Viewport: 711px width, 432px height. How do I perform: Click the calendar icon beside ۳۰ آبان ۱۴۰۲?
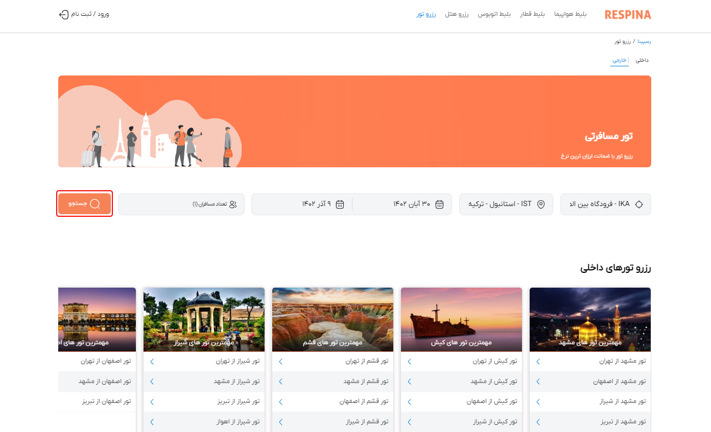click(440, 204)
